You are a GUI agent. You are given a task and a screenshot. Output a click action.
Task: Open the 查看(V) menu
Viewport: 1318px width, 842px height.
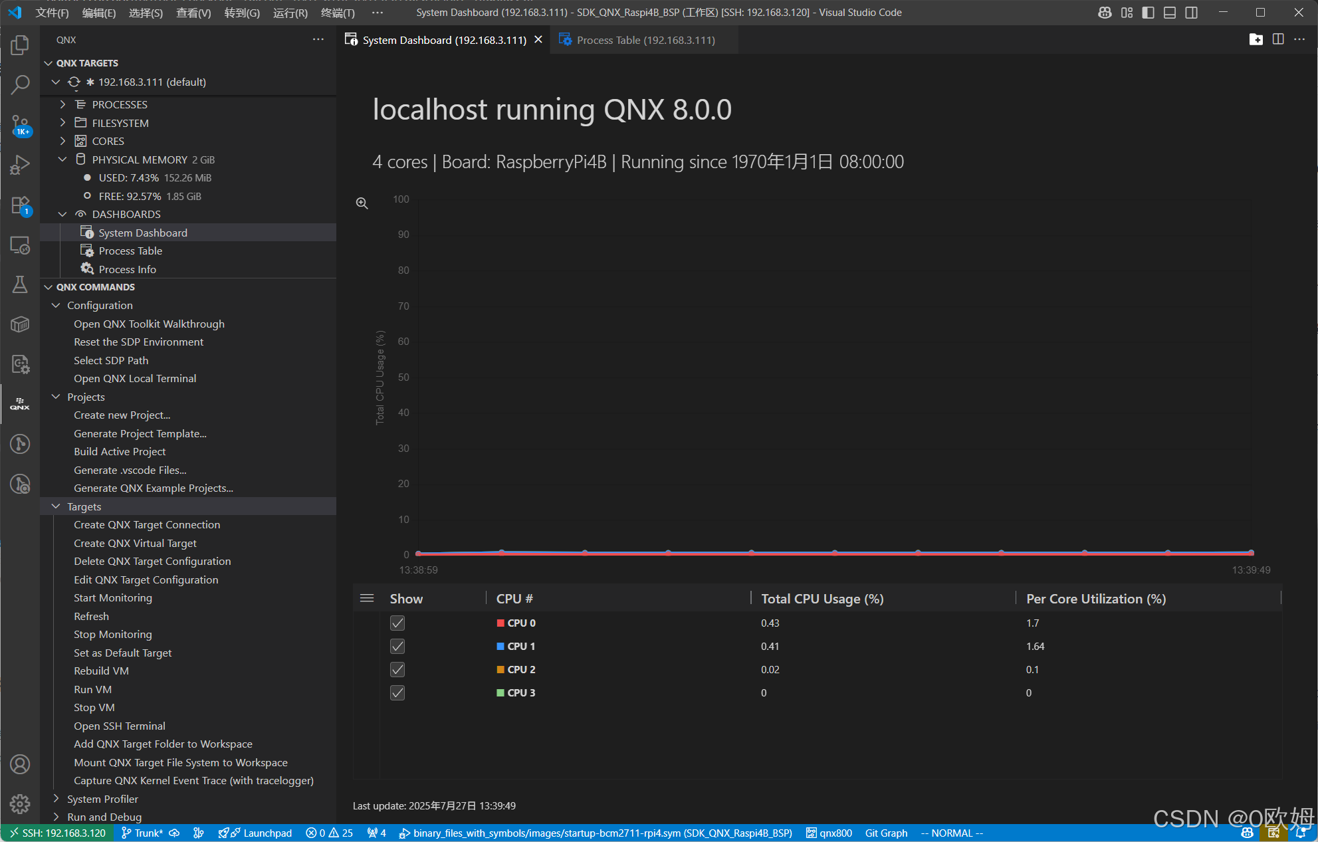point(193,13)
